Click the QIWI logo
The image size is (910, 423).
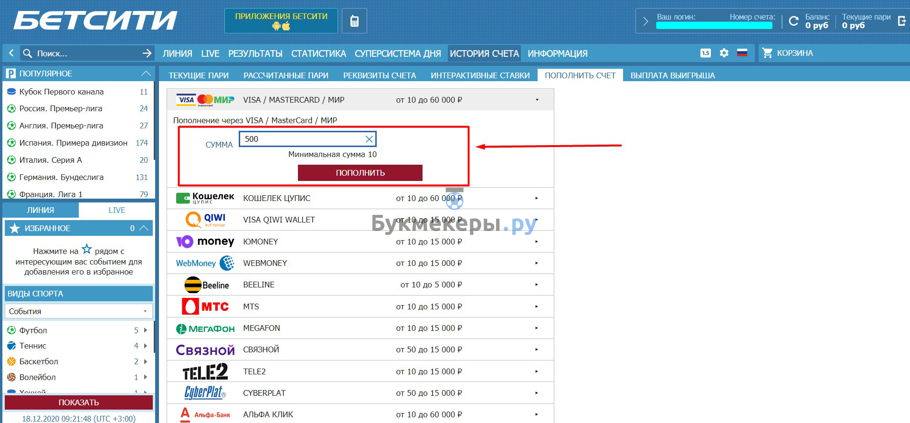pyautogui.click(x=205, y=220)
